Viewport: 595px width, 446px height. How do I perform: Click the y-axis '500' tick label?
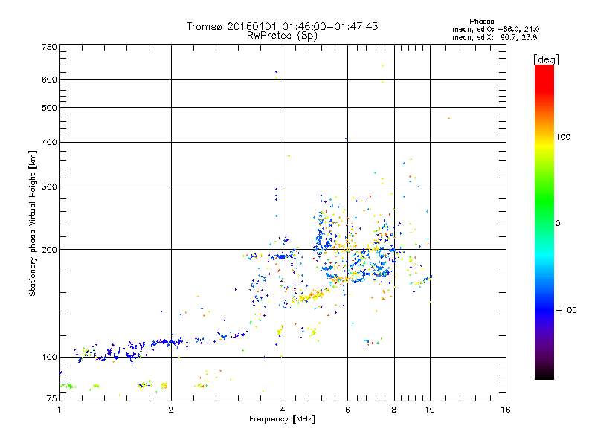[x=49, y=108]
